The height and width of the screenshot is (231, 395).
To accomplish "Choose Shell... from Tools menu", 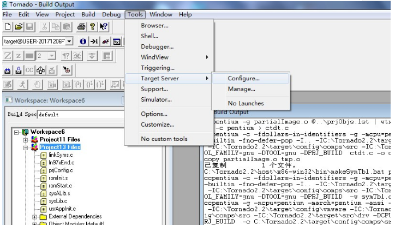I will [x=169, y=36].
